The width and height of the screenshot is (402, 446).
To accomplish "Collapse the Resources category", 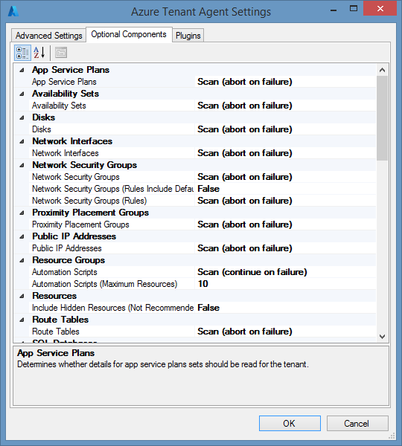I will point(22,296).
